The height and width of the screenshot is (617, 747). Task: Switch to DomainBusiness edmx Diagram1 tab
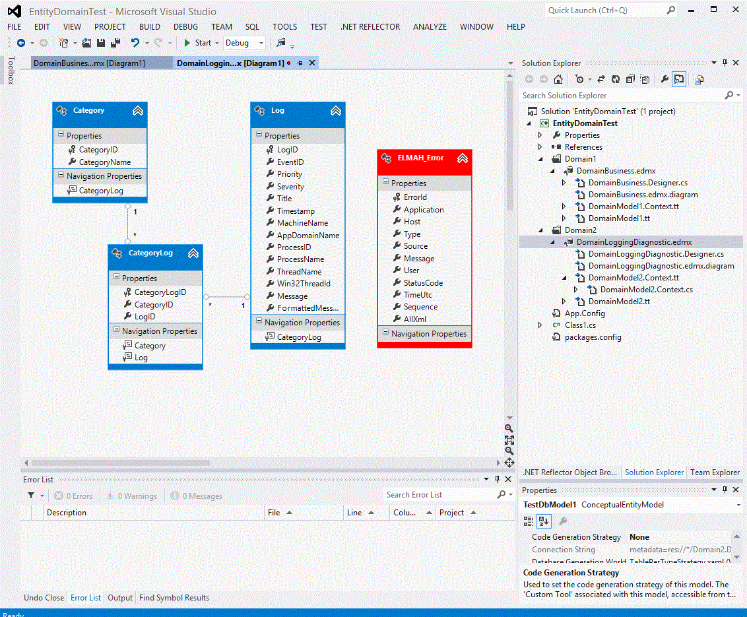coord(89,63)
